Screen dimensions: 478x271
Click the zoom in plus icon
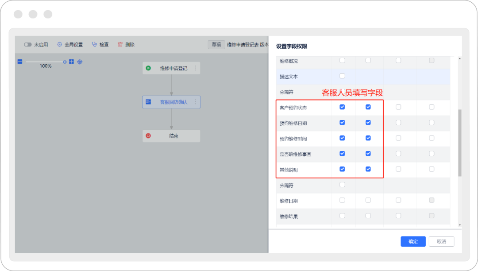click(71, 62)
